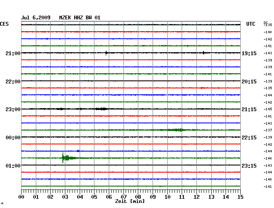Screen dimensions: 274x208
Task: Click the 21:00 CES time label
Action: (x=13, y=53)
